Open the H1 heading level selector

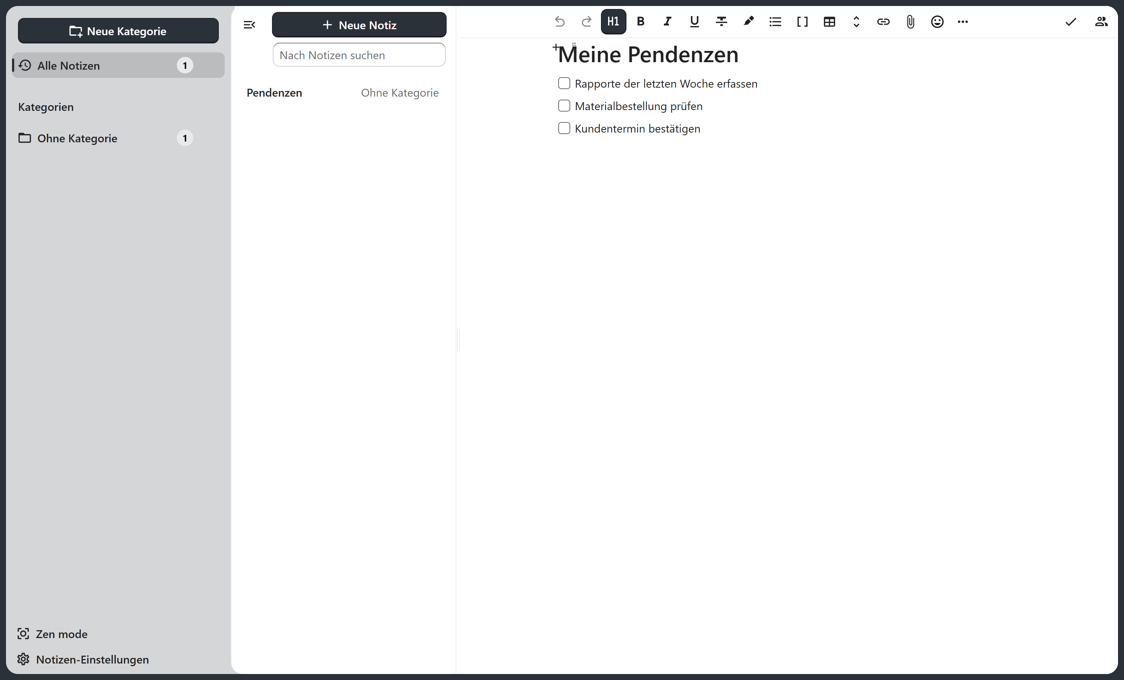614,21
